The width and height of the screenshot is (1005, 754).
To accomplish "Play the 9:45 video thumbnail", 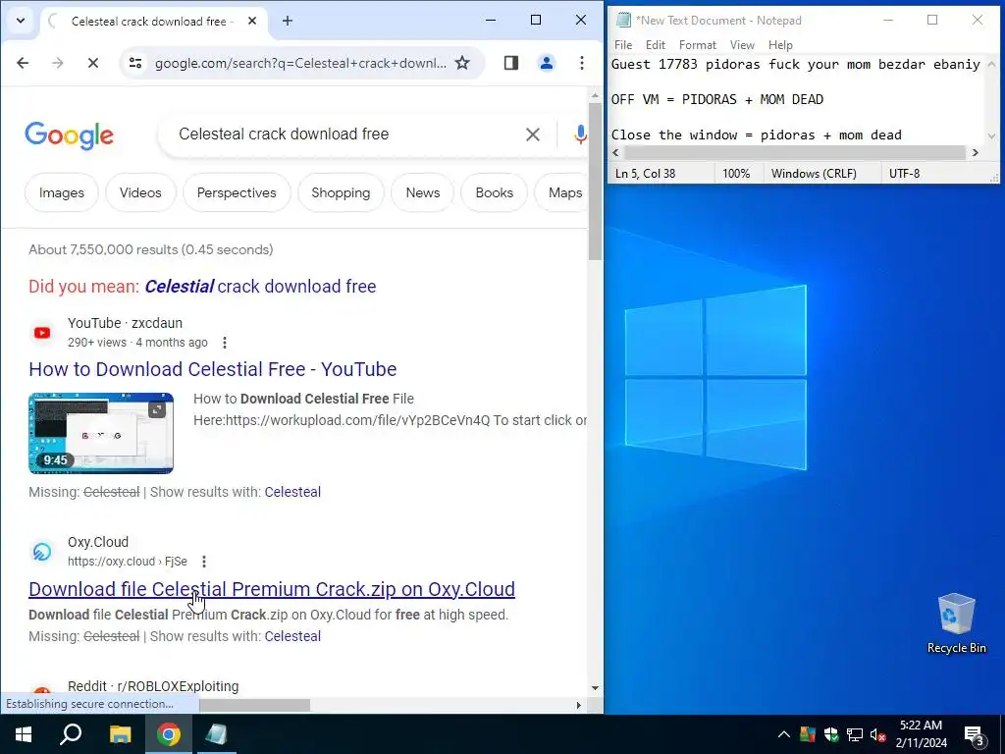I will (101, 433).
